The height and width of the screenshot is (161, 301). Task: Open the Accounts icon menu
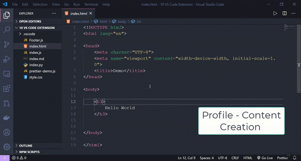[7, 132]
